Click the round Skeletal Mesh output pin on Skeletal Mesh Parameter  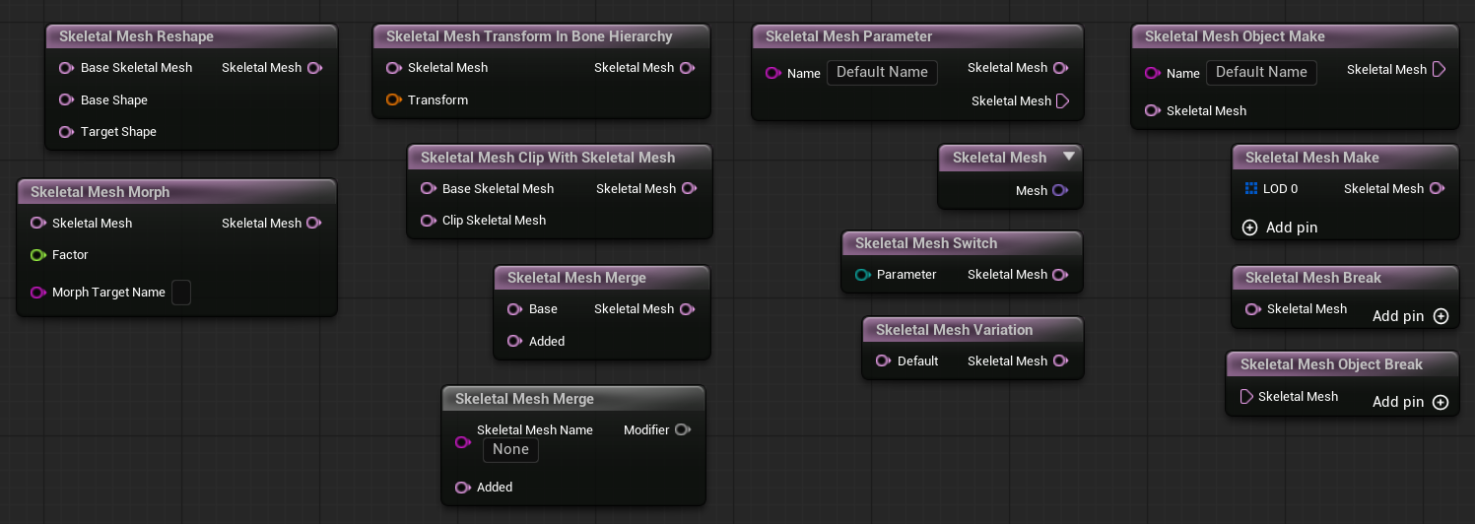[x=1060, y=68]
